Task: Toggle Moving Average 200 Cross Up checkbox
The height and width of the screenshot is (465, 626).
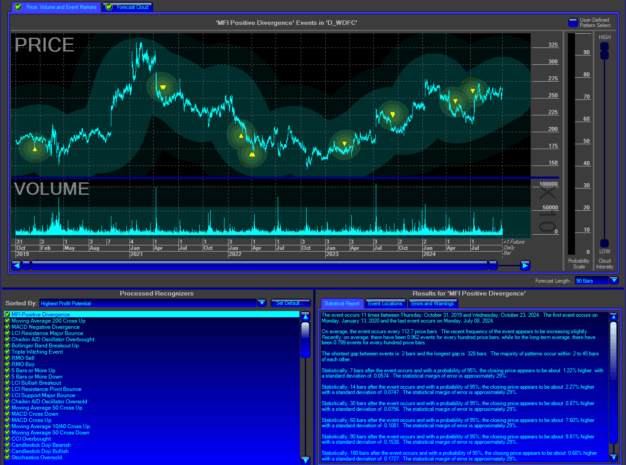Action: 7,321
